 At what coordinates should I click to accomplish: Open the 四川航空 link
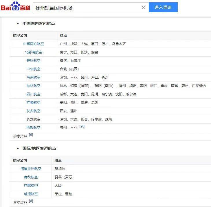pos(33,94)
